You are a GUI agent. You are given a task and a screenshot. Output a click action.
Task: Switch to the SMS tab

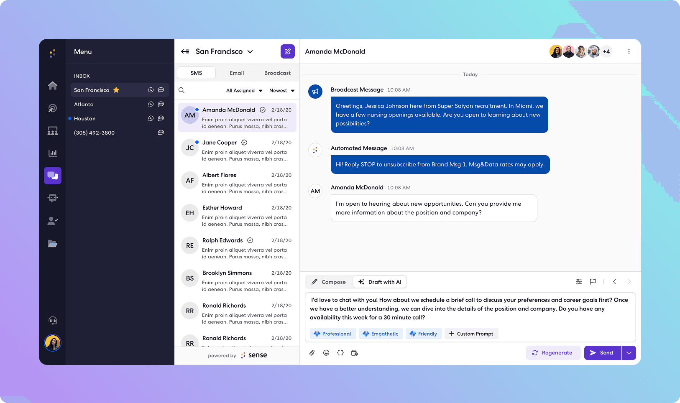pyautogui.click(x=197, y=73)
